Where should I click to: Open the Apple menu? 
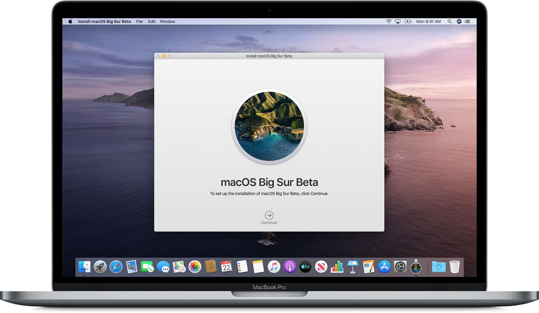(x=70, y=21)
